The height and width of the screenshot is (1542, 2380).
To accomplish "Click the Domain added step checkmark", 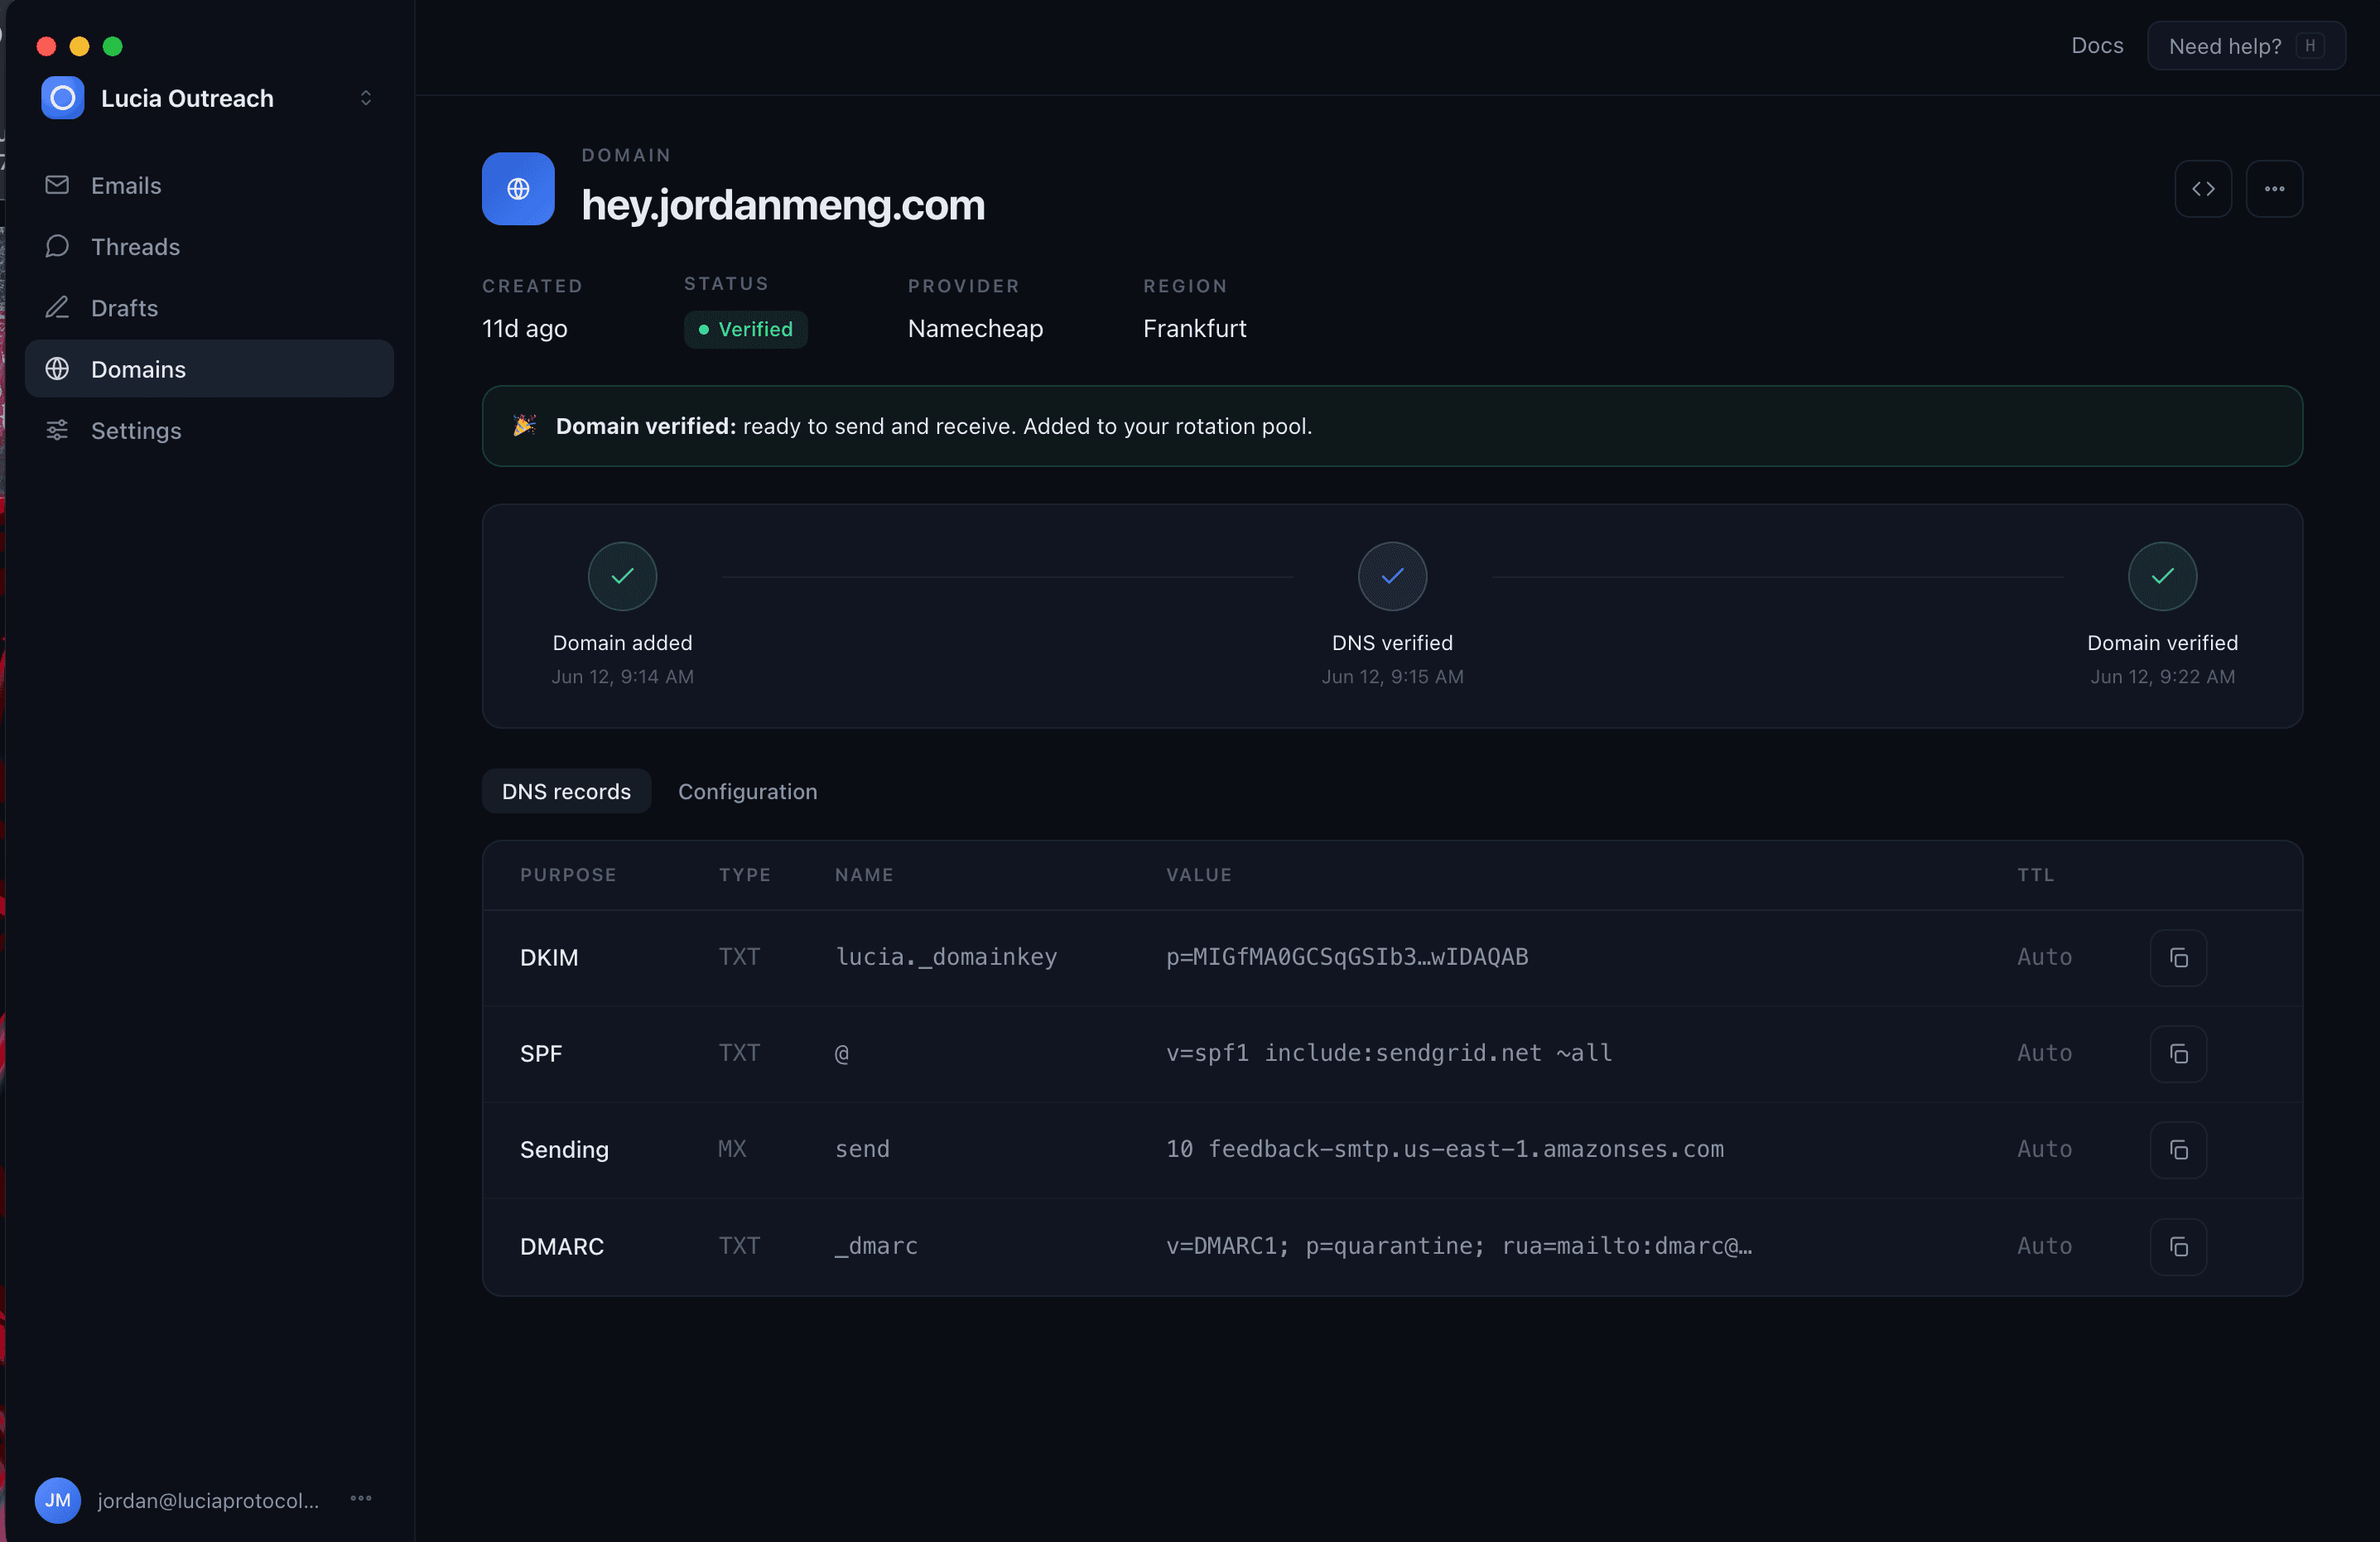I will tap(622, 576).
